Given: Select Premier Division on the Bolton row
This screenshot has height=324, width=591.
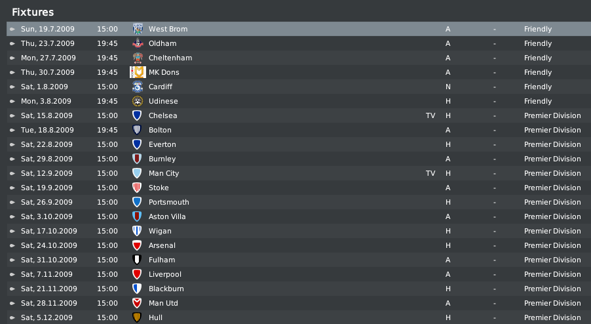Looking at the screenshot, I should pos(552,130).
